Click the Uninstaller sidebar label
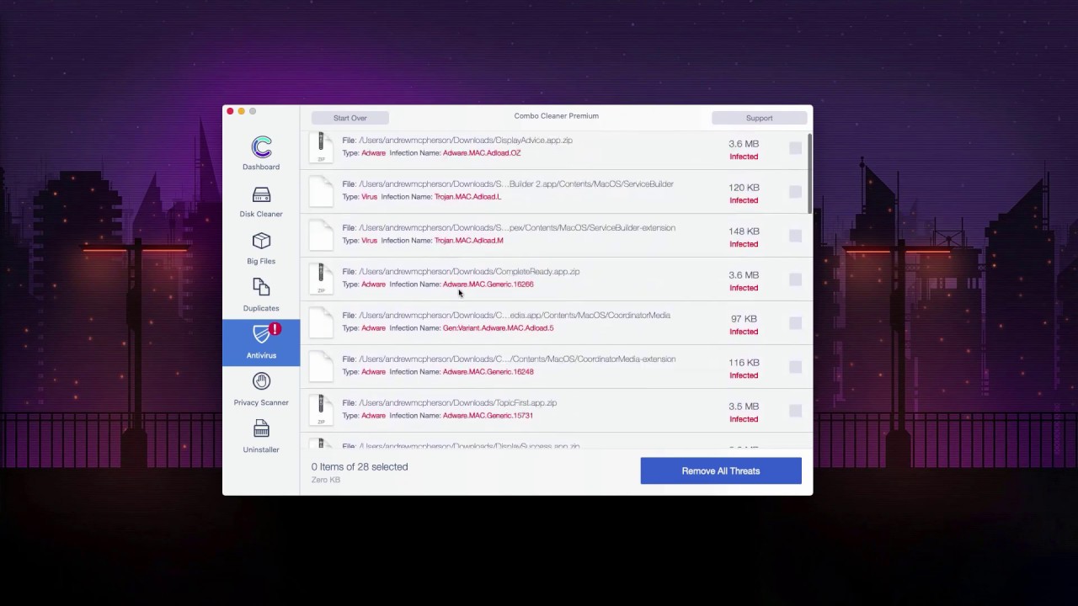 pos(261,449)
